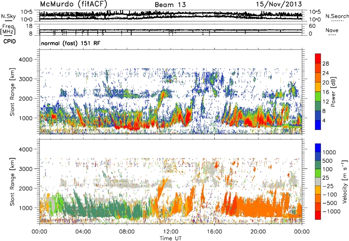Click the Velocity [m s-1] colorbar label
Image resolution: width=349 pixels, height=241 pixels.
pyautogui.click(x=345, y=181)
